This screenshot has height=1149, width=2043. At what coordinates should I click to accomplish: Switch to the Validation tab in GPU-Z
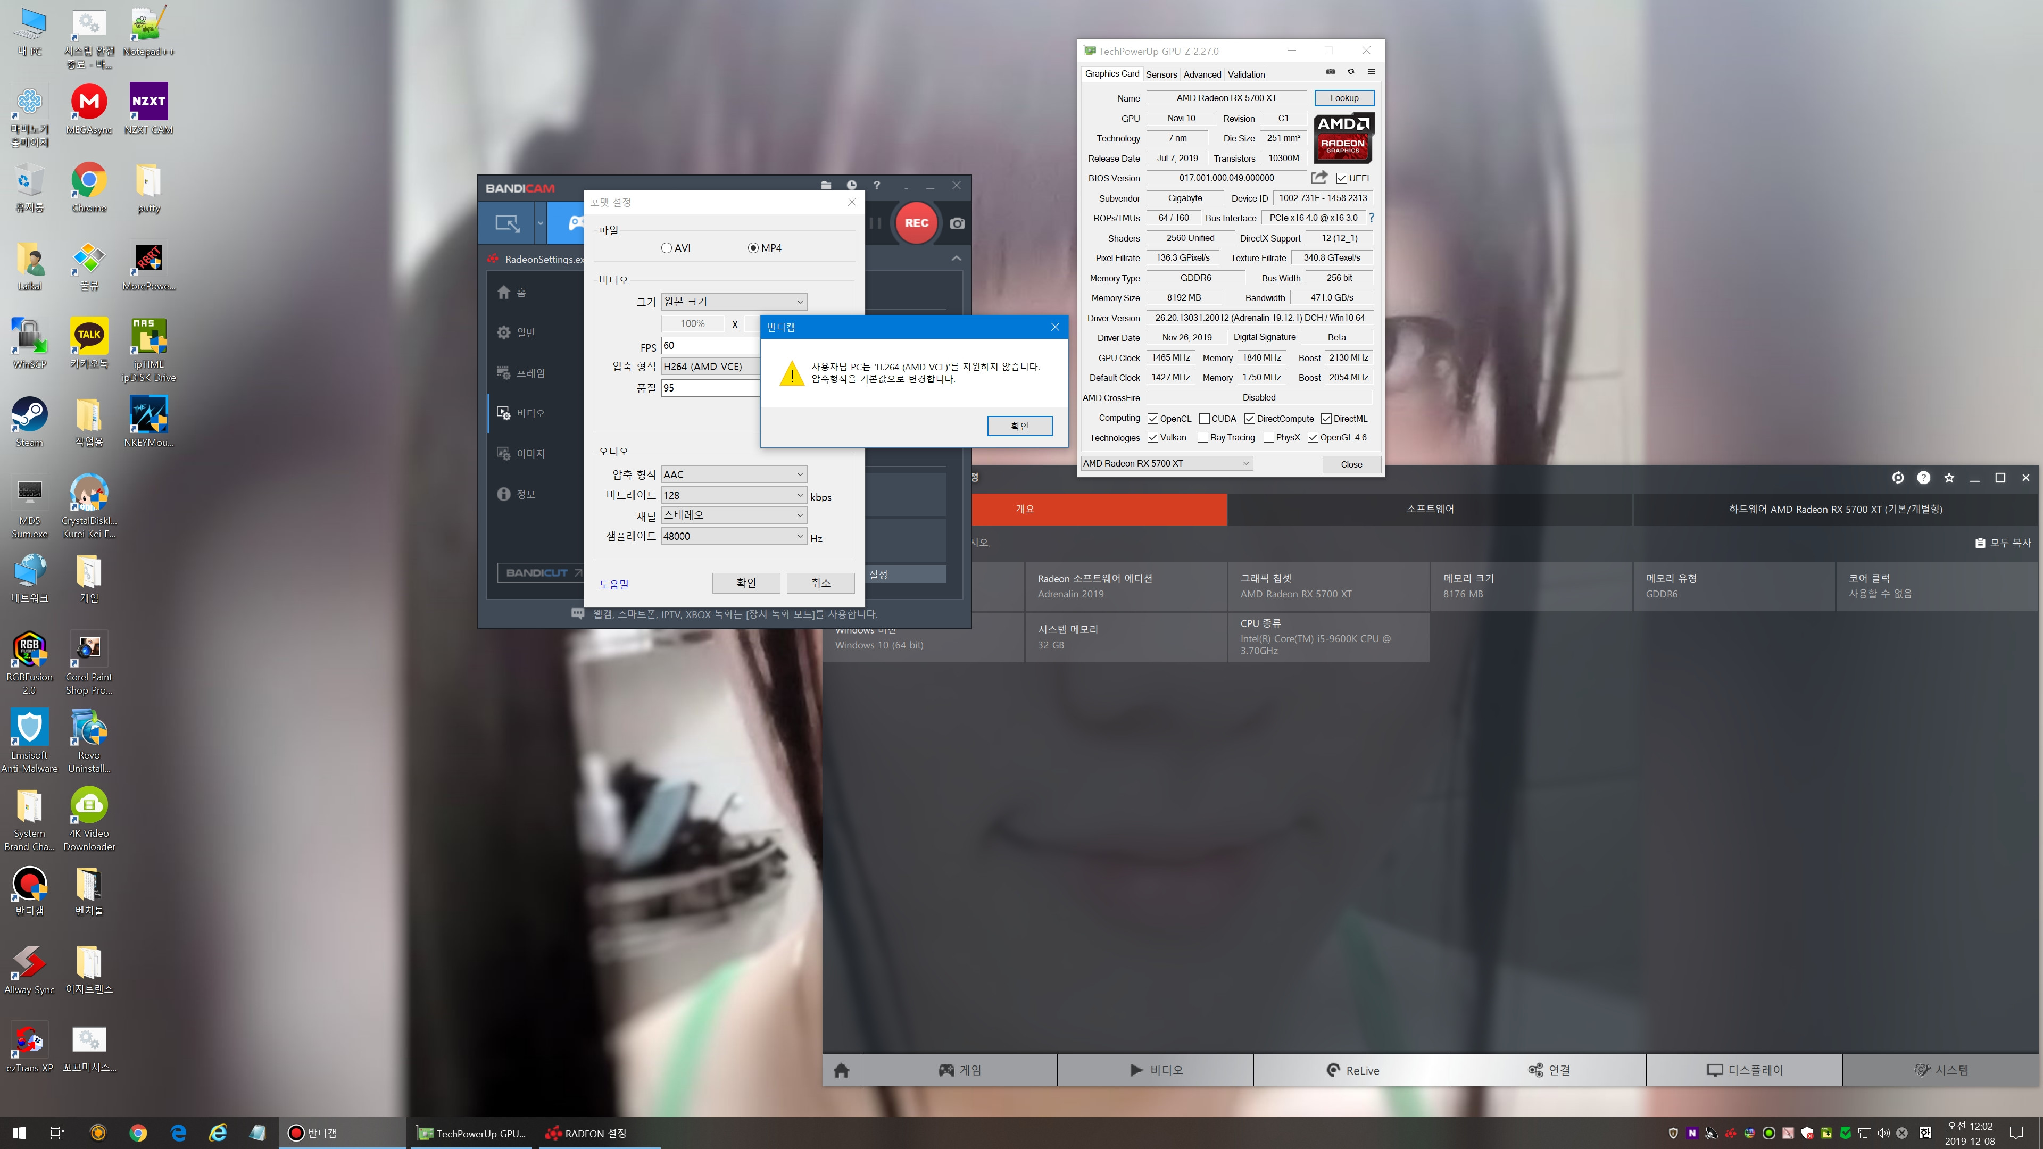click(1246, 74)
